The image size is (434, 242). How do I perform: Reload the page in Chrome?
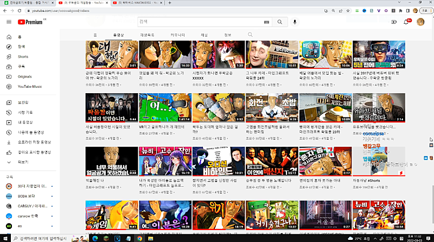coord(20,11)
